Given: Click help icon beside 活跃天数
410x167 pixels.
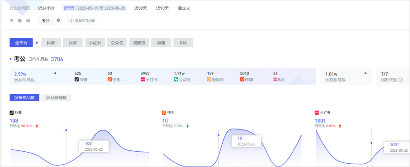Looking at the screenshot, I should (x=401, y=80).
